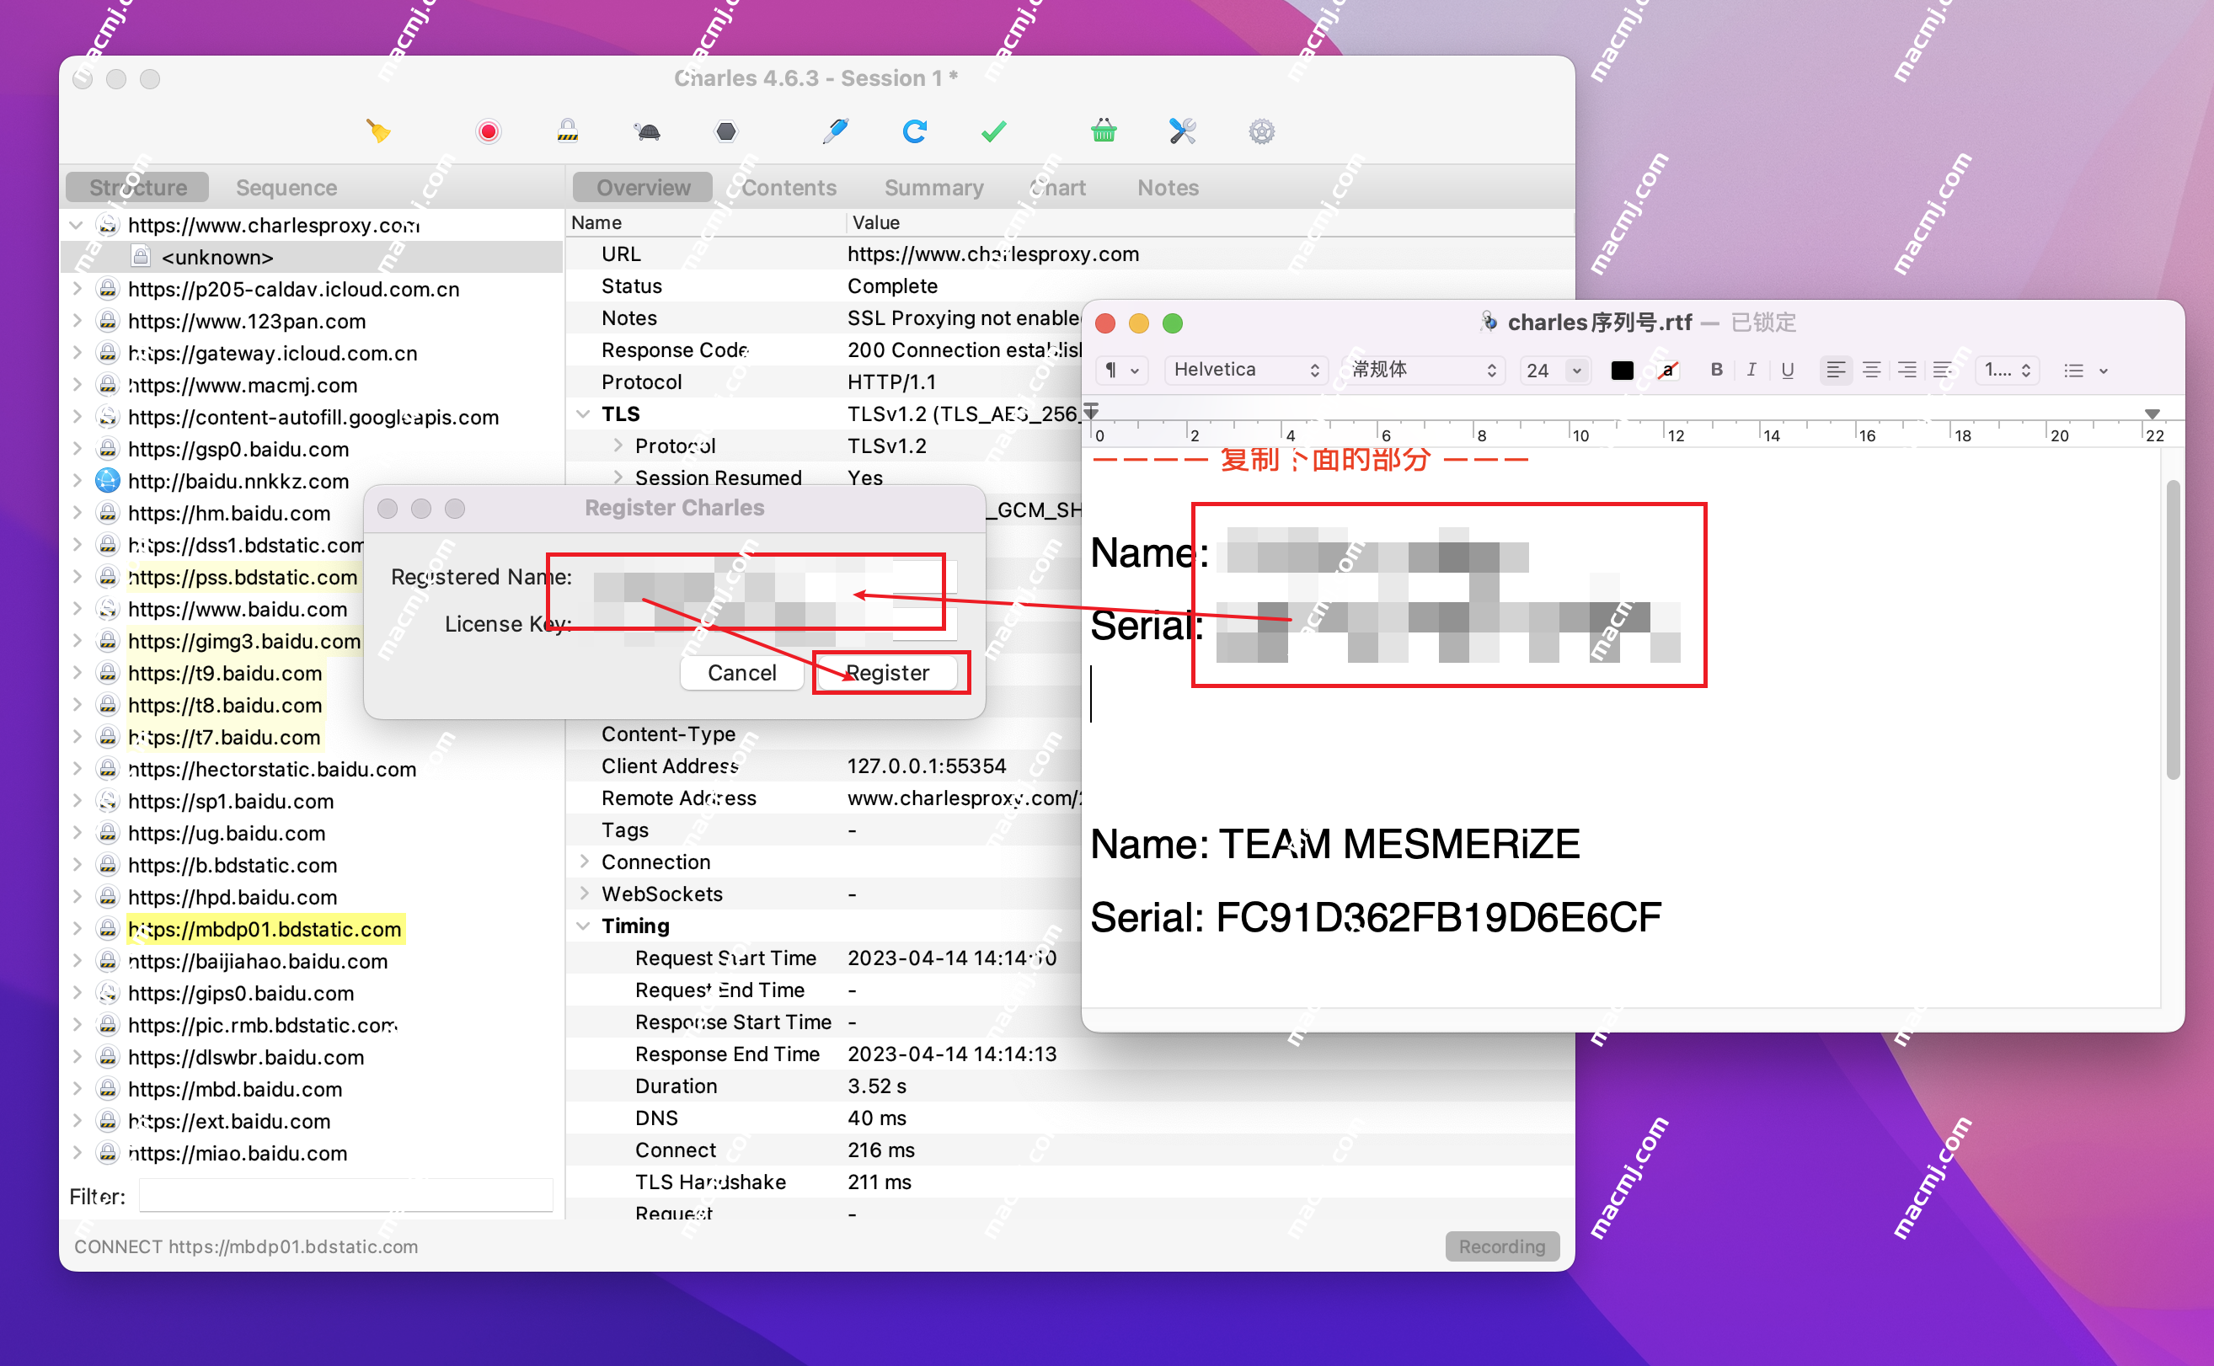The width and height of the screenshot is (2214, 1366).
Task: Toggle italic formatting in TextEdit
Action: (1751, 370)
